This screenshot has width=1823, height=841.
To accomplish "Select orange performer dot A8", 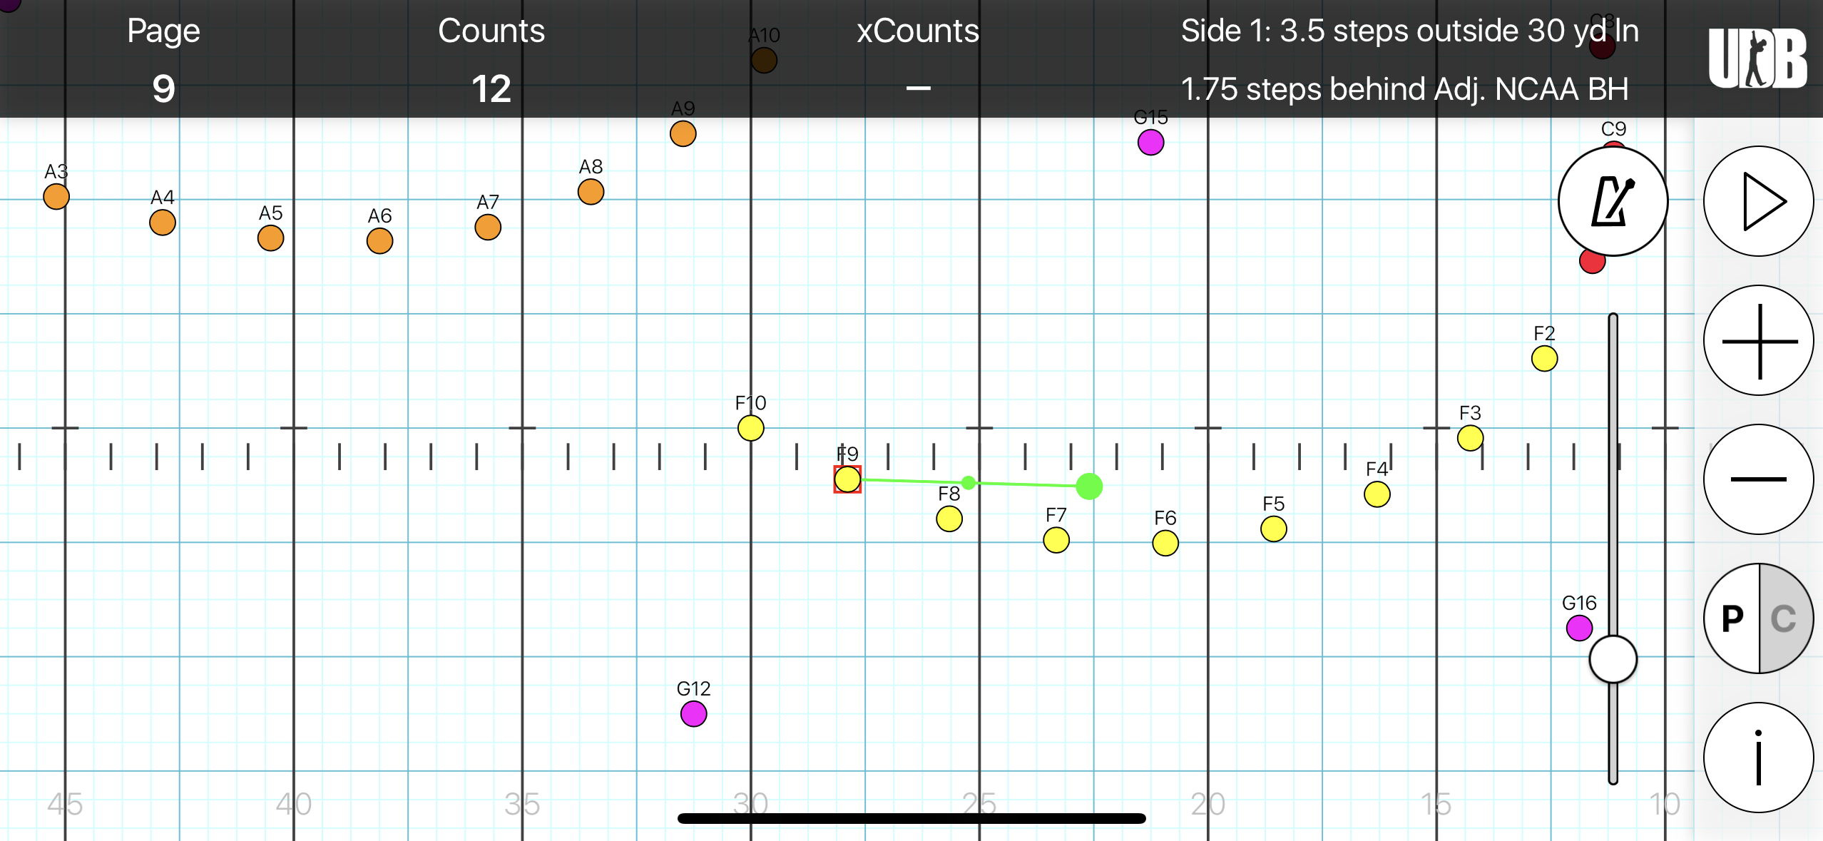I will click(x=591, y=192).
